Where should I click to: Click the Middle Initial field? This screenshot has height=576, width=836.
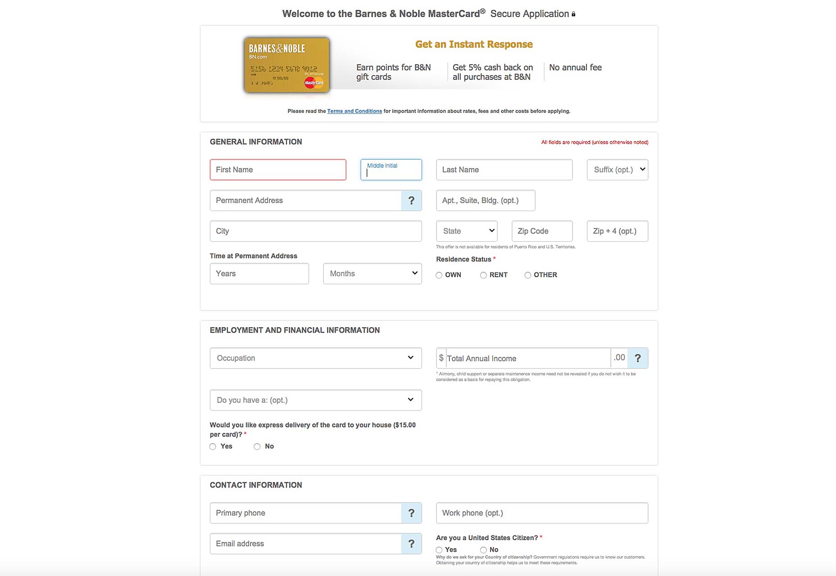coord(391,170)
